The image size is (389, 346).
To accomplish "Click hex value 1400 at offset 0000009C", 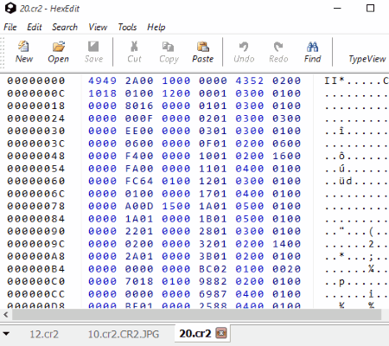I will pyautogui.click(x=286, y=244).
